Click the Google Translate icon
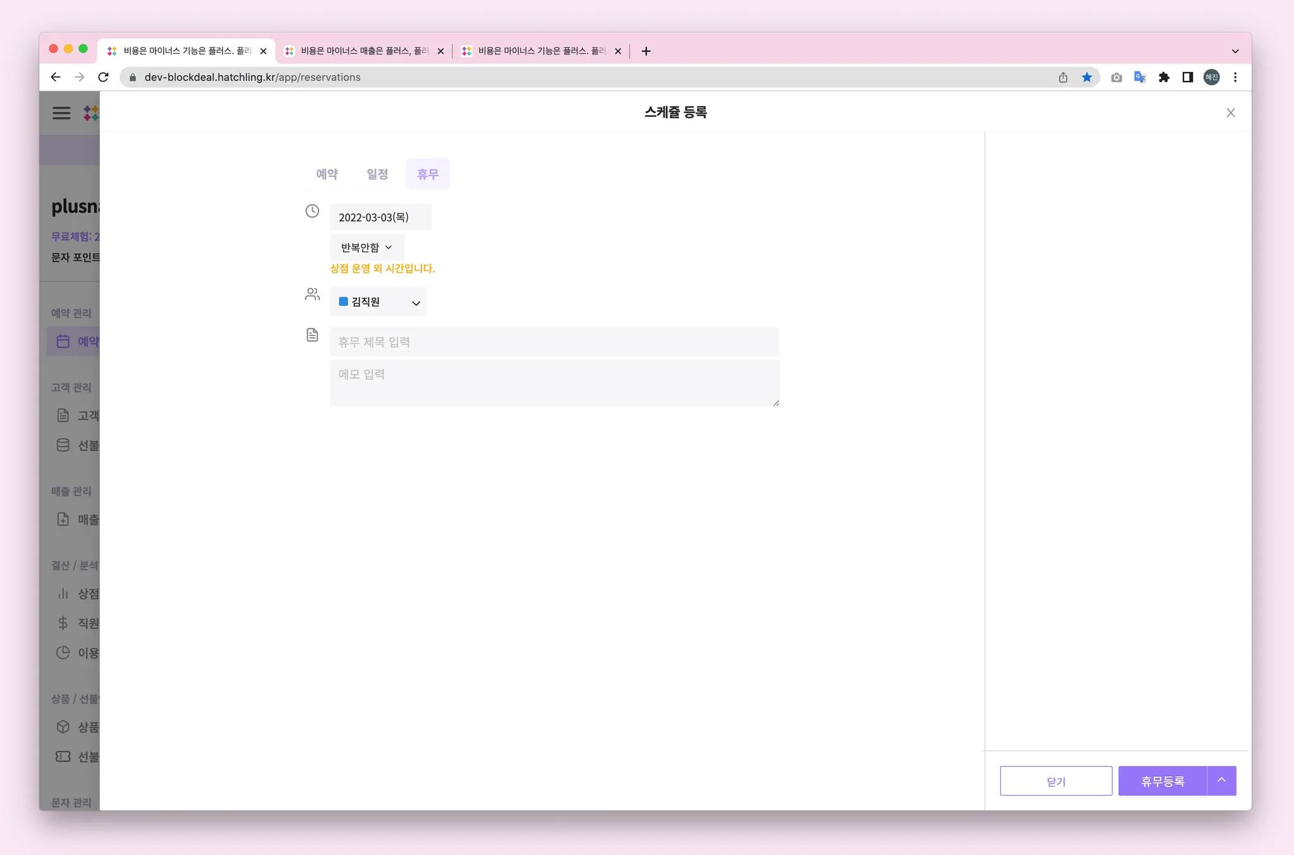 (1140, 77)
